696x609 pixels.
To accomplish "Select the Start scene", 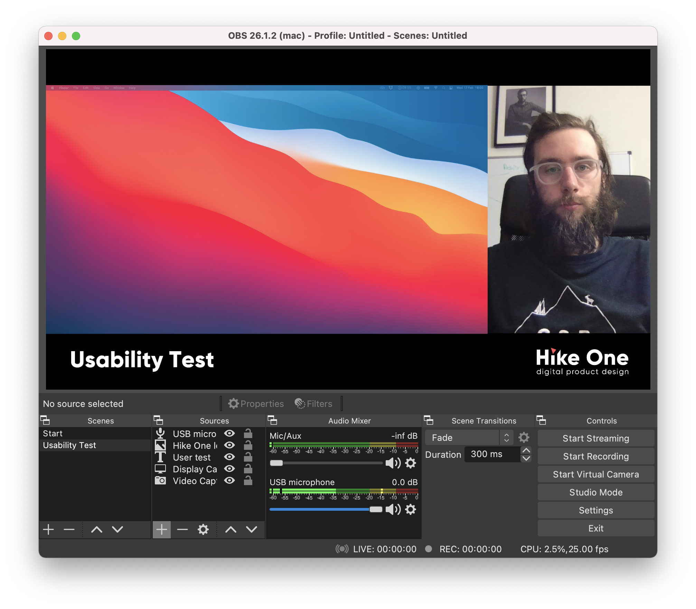I will click(53, 434).
